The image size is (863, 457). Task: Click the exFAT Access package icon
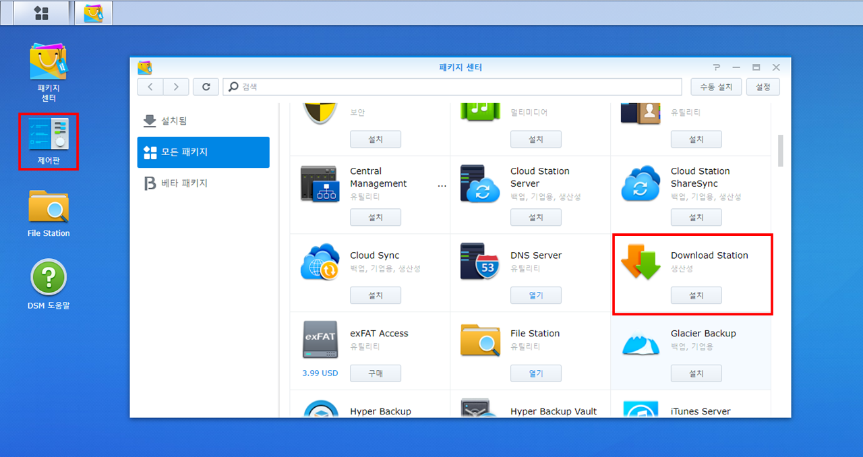pyautogui.click(x=320, y=340)
